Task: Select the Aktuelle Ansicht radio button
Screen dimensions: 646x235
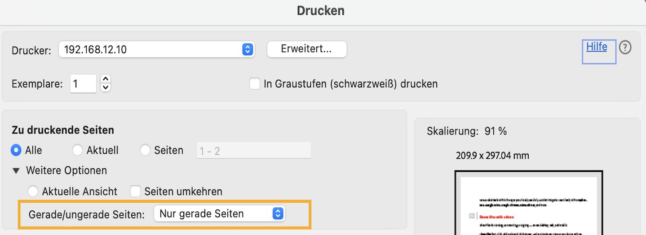Action: (33, 191)
